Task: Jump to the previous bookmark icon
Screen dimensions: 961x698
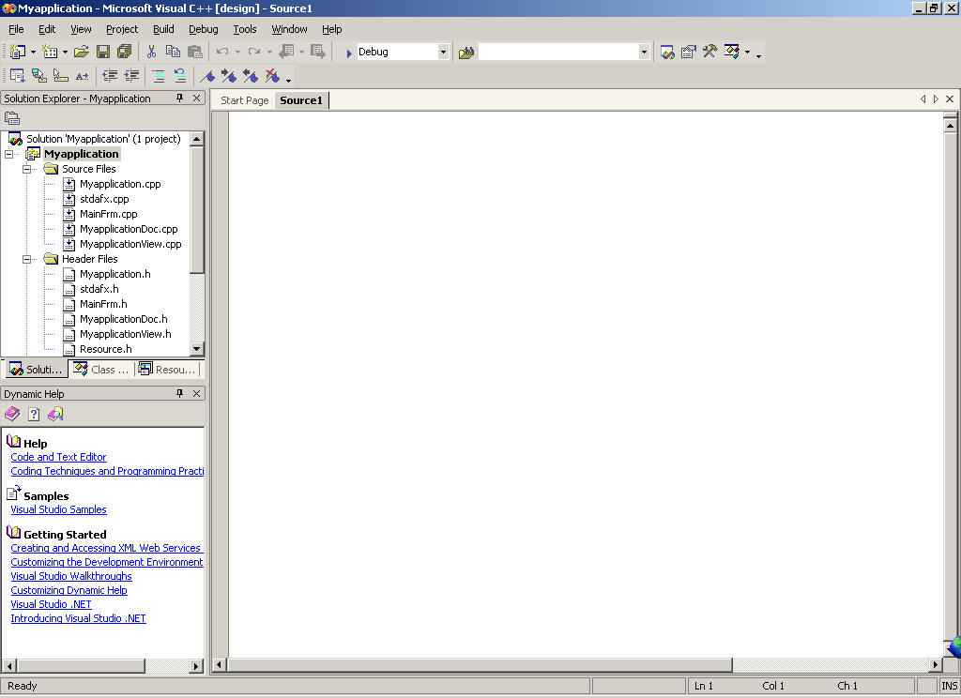Action: coord(251,76)
